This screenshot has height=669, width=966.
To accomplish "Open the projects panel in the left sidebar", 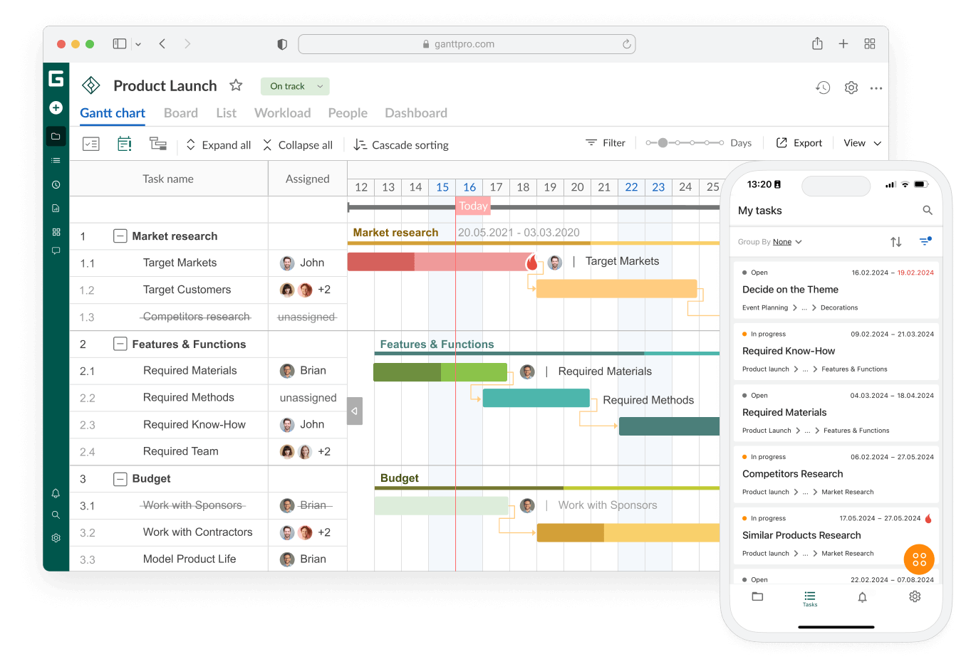I will coord(56,136).
